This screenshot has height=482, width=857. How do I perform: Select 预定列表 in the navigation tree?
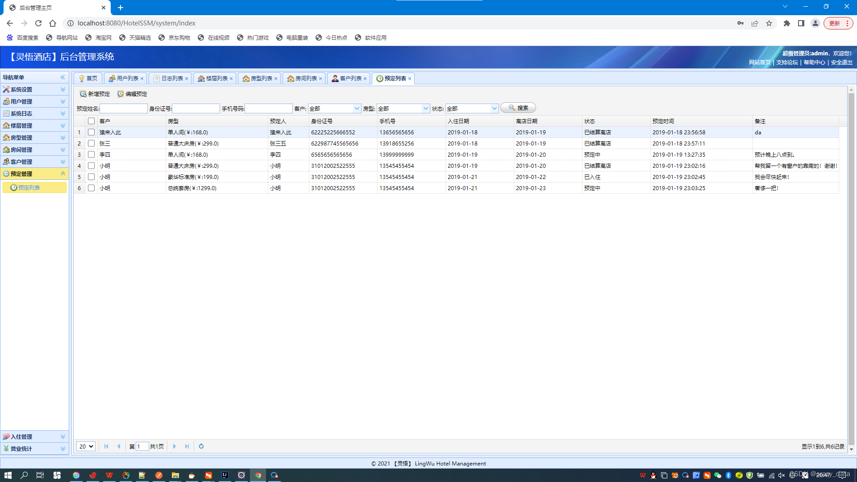pos(34,187)
